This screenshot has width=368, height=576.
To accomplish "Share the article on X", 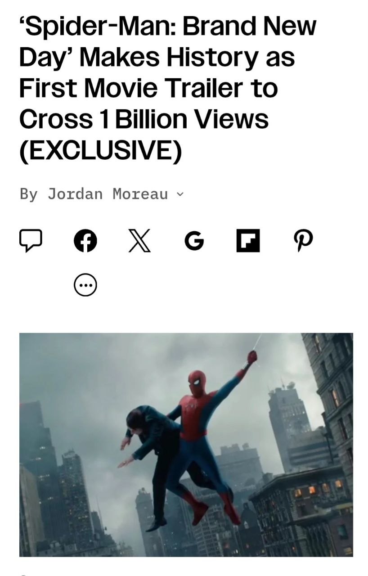I will (x=139, y=241).
